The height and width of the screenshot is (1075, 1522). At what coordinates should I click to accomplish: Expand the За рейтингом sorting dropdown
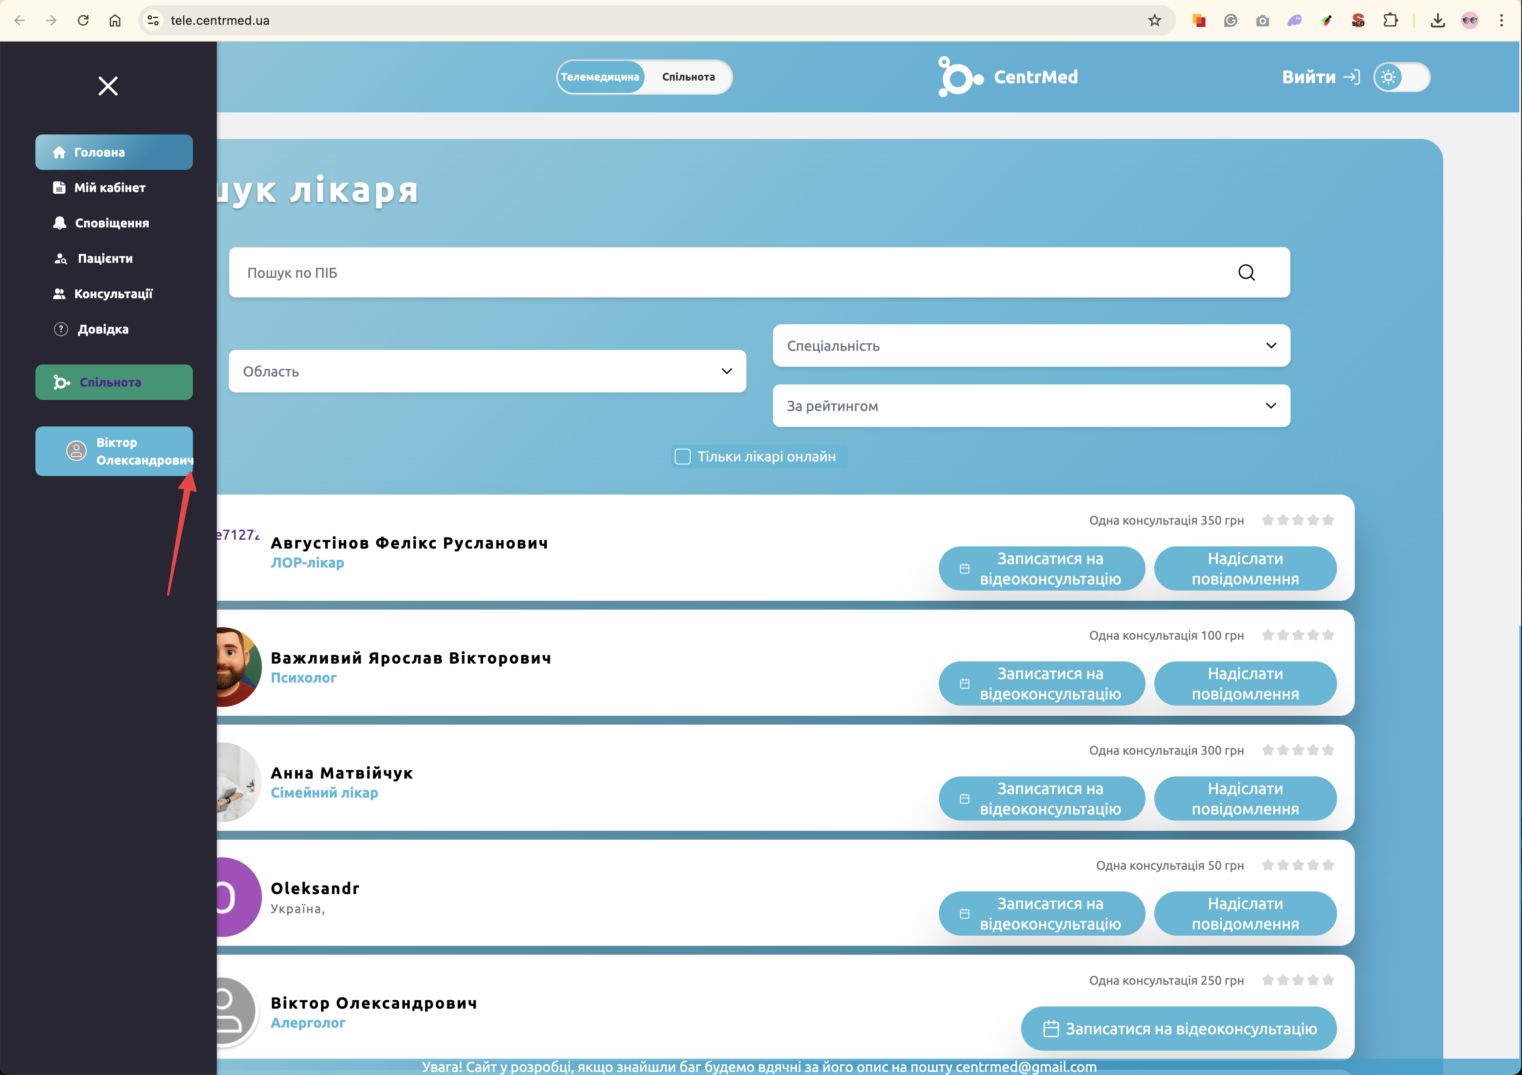pyautogui.click(x=1031, y=406)
